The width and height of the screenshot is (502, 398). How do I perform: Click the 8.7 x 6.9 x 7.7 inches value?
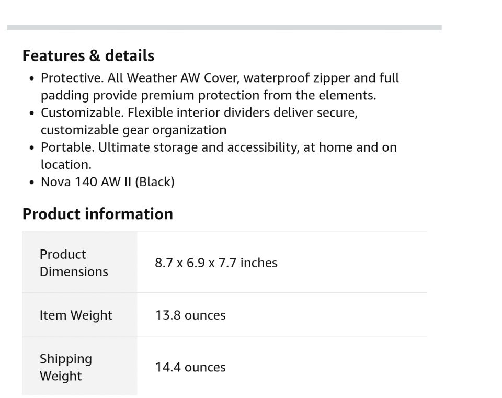[x=216, y=263]
